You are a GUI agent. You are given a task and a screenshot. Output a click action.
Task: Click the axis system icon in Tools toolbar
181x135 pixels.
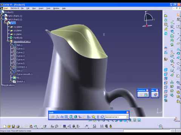58,117
